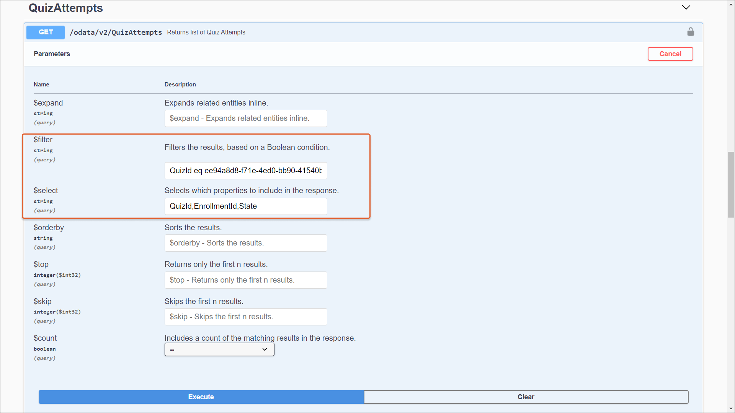Click the vertical scrollbar thumb
Image resolution: width=735 pixels, height=413 pixels.
(x=731, y=184)
